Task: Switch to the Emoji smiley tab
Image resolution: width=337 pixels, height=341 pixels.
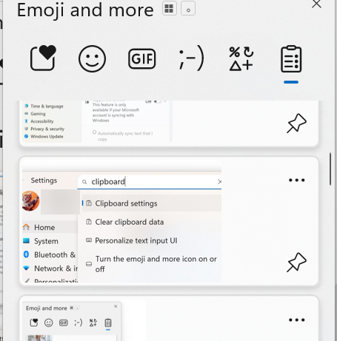Action: [x=92, y=58]
